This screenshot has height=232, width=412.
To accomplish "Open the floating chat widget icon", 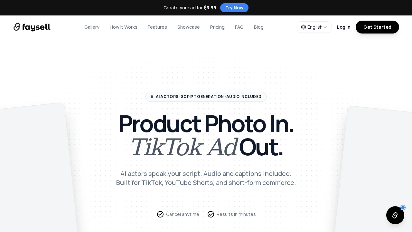I will tap(395, 215).
